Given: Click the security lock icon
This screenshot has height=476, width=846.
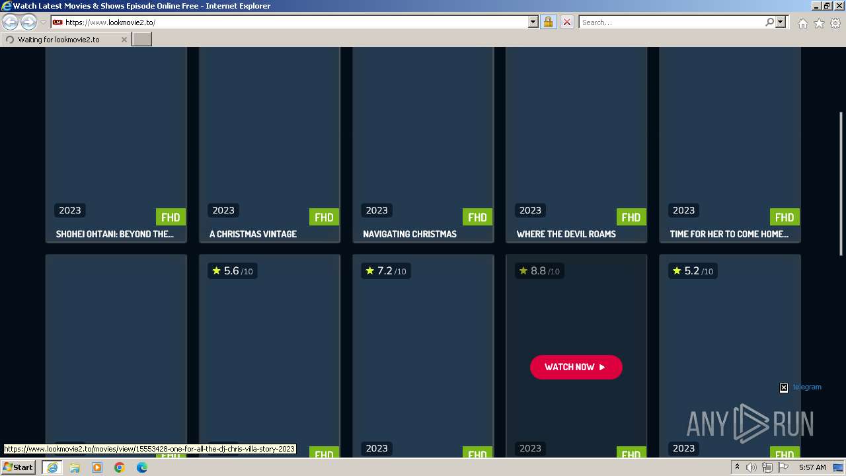Looking at the screenshot, I should pyautogui.click(x=548, y=22).
